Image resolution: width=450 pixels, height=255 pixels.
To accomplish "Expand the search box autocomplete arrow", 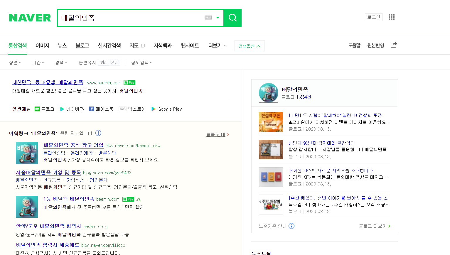I will click(x=218, y=18).
